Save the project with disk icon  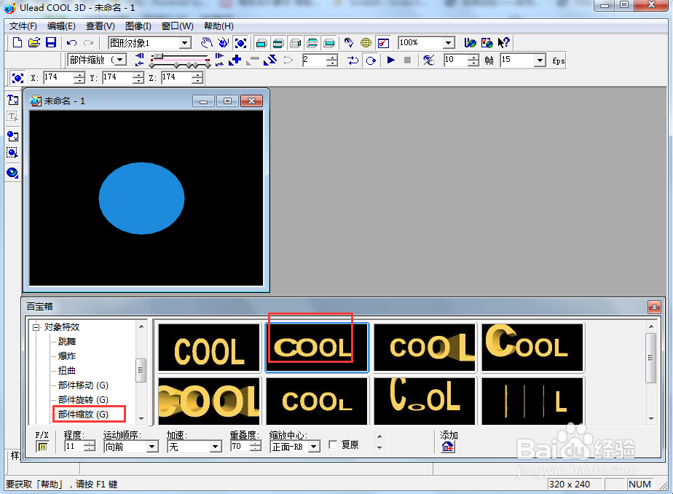click(x=51, y=42)
